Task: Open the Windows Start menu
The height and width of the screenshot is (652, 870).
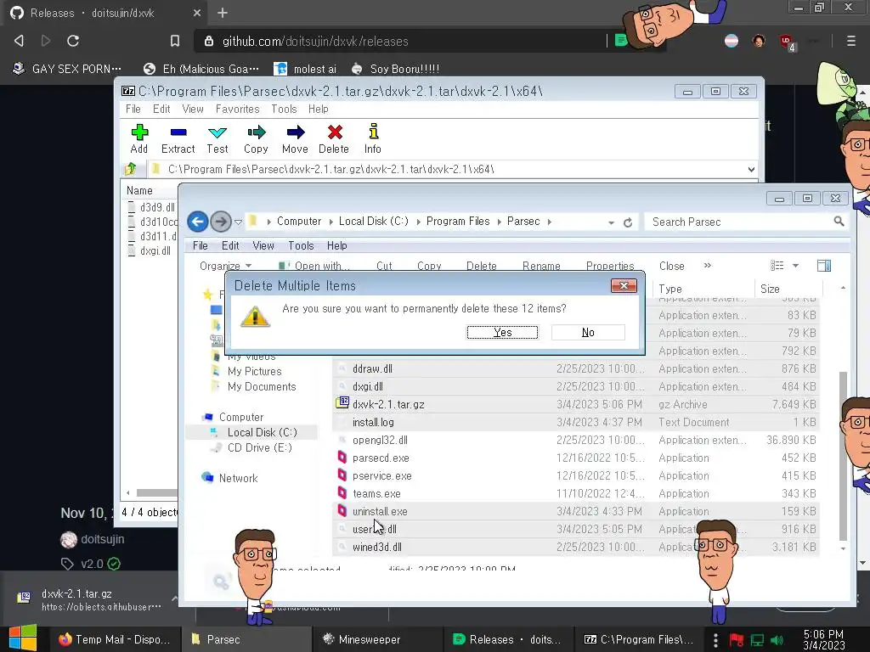Action: (23, 638)
